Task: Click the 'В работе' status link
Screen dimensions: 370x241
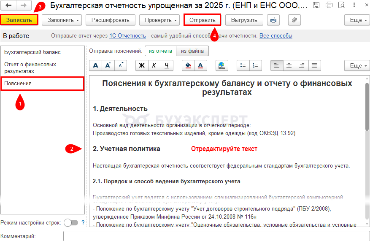Action: [x=16, y=36]
